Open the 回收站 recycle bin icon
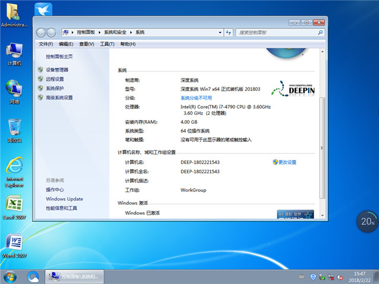Image resolution: width=379 pixels, height=284 pixels. coord(14,130)
